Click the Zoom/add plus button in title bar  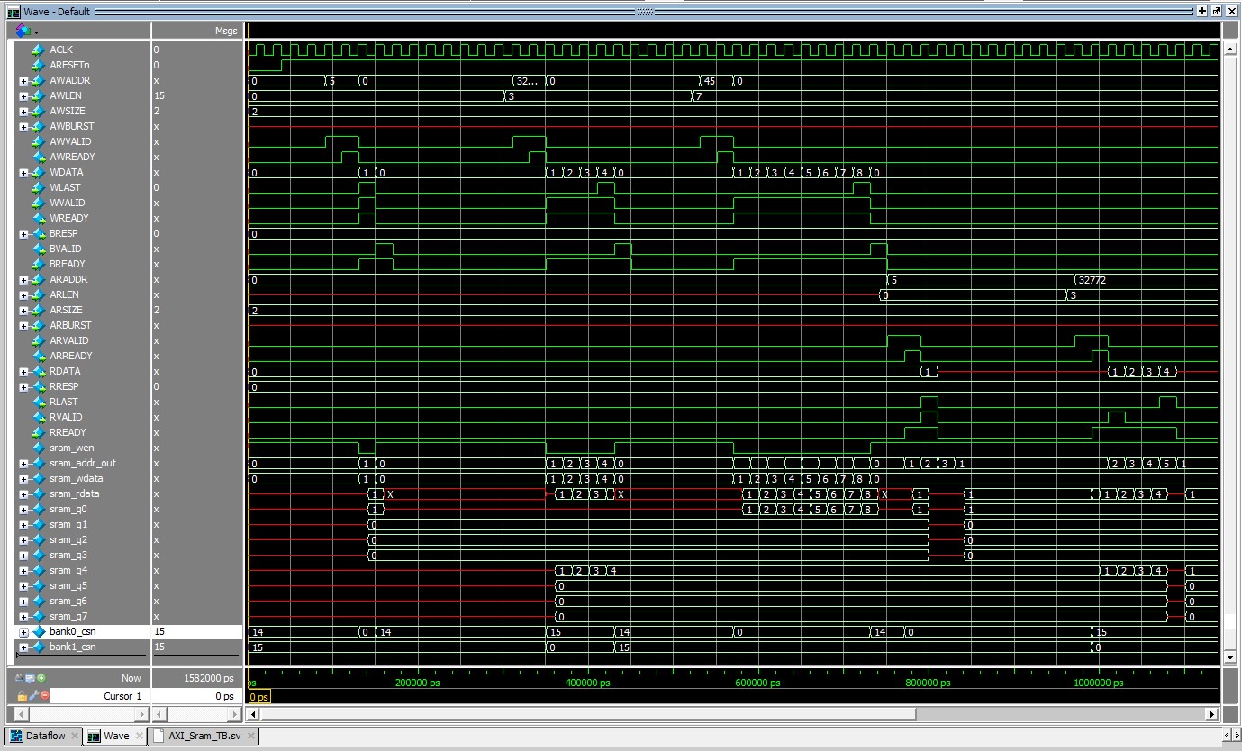(1202, 11)
